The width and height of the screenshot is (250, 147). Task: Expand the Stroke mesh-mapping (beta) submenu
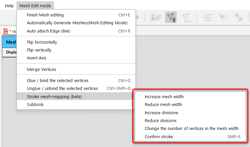[54, 97]
